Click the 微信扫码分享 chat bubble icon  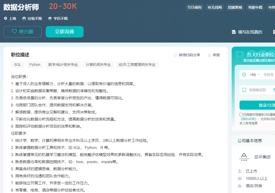175,55
